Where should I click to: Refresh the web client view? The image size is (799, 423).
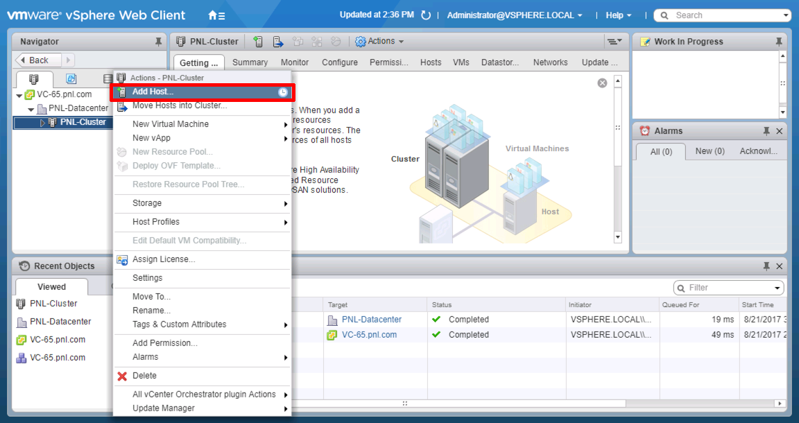coord(425,15)
